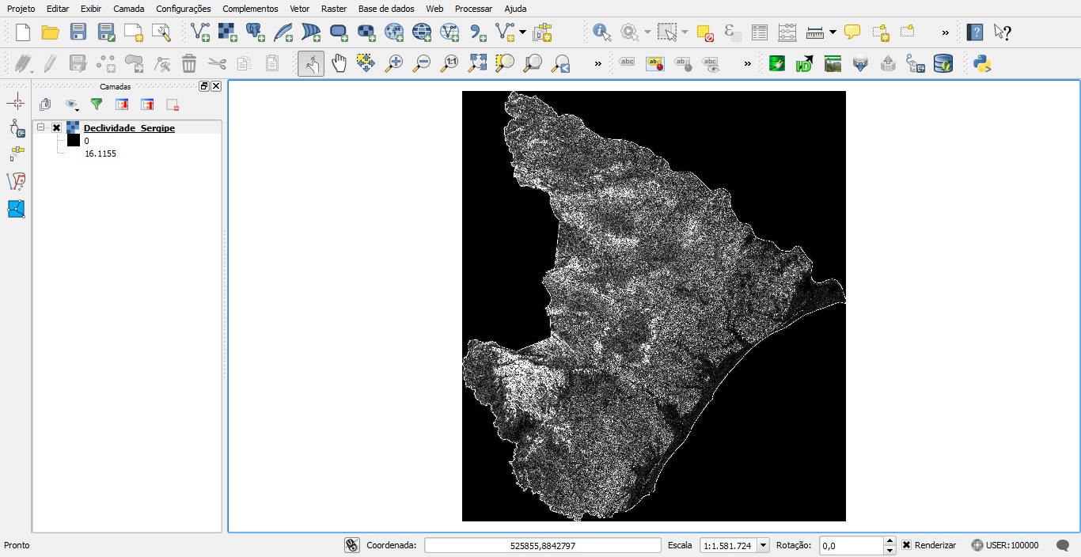The height and width of the screenshot is (557, 1081).
Task: Open the manage layer visibility eye menu
Action: click(72, 104)
